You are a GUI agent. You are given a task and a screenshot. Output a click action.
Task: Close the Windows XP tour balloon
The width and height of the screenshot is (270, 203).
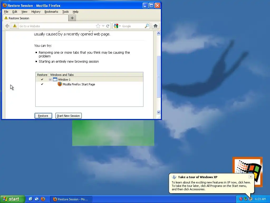click(x=251, y=177)
